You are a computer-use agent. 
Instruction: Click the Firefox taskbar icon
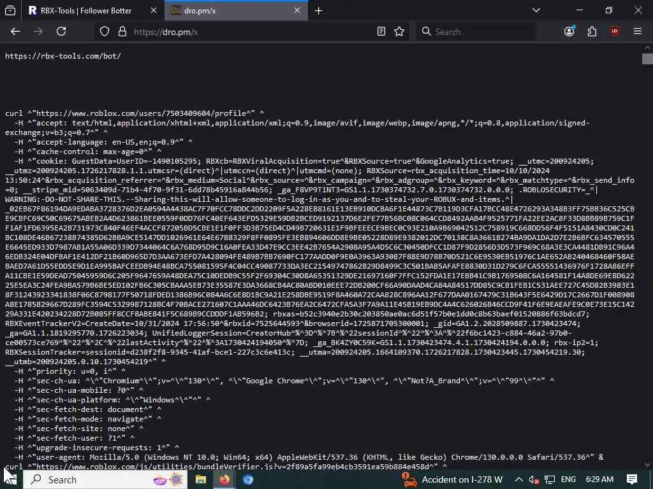[x=224, y=480]
